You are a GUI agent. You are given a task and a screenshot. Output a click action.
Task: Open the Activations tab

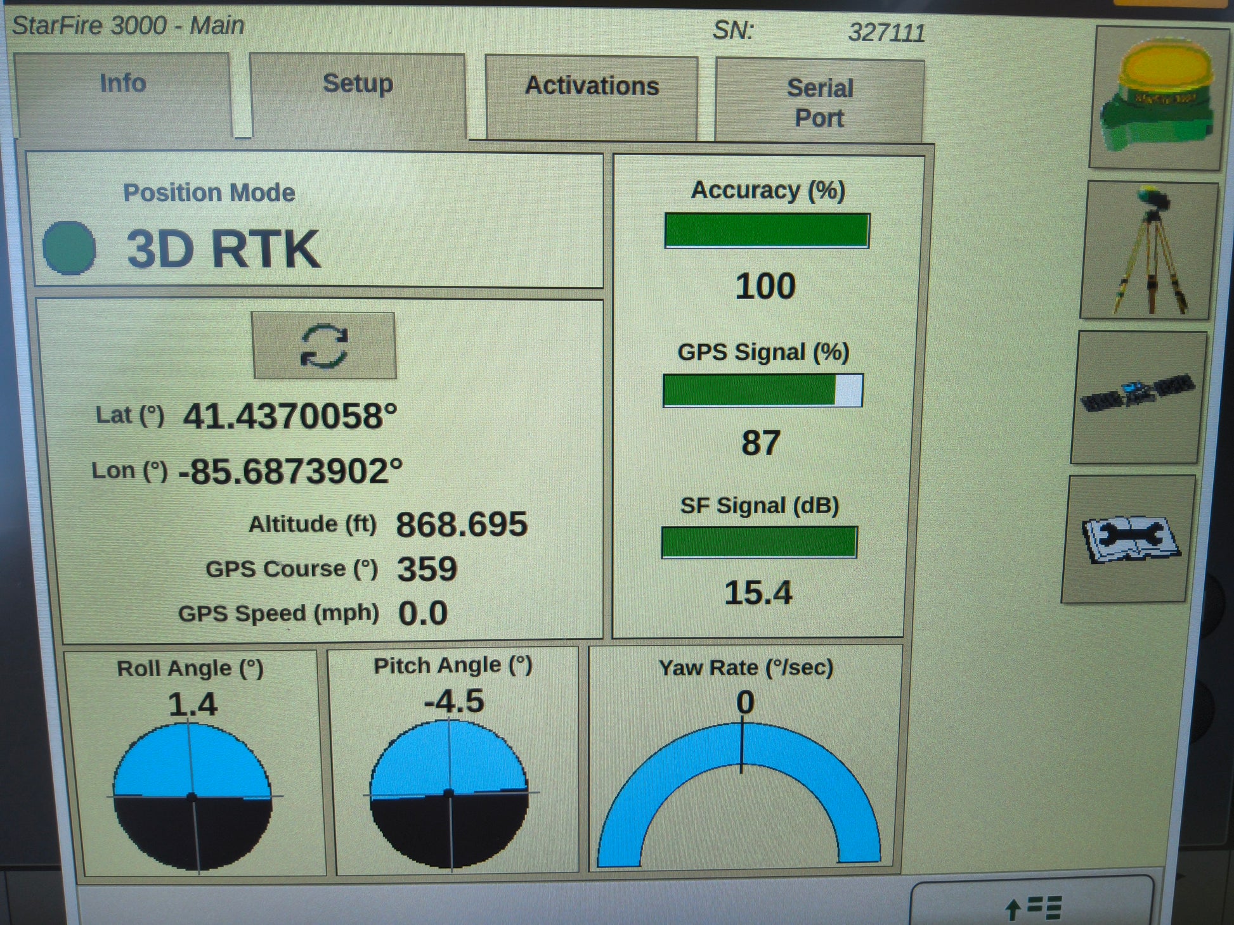pos(592,87)
